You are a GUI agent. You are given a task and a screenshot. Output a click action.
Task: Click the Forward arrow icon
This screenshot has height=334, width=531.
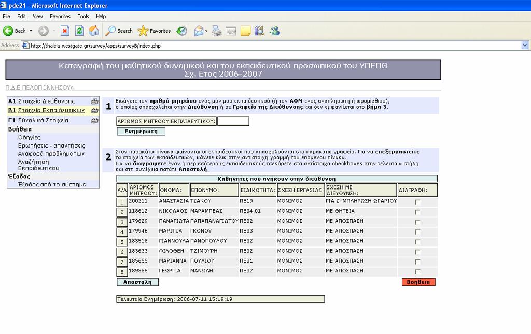(x=44, y=31)
